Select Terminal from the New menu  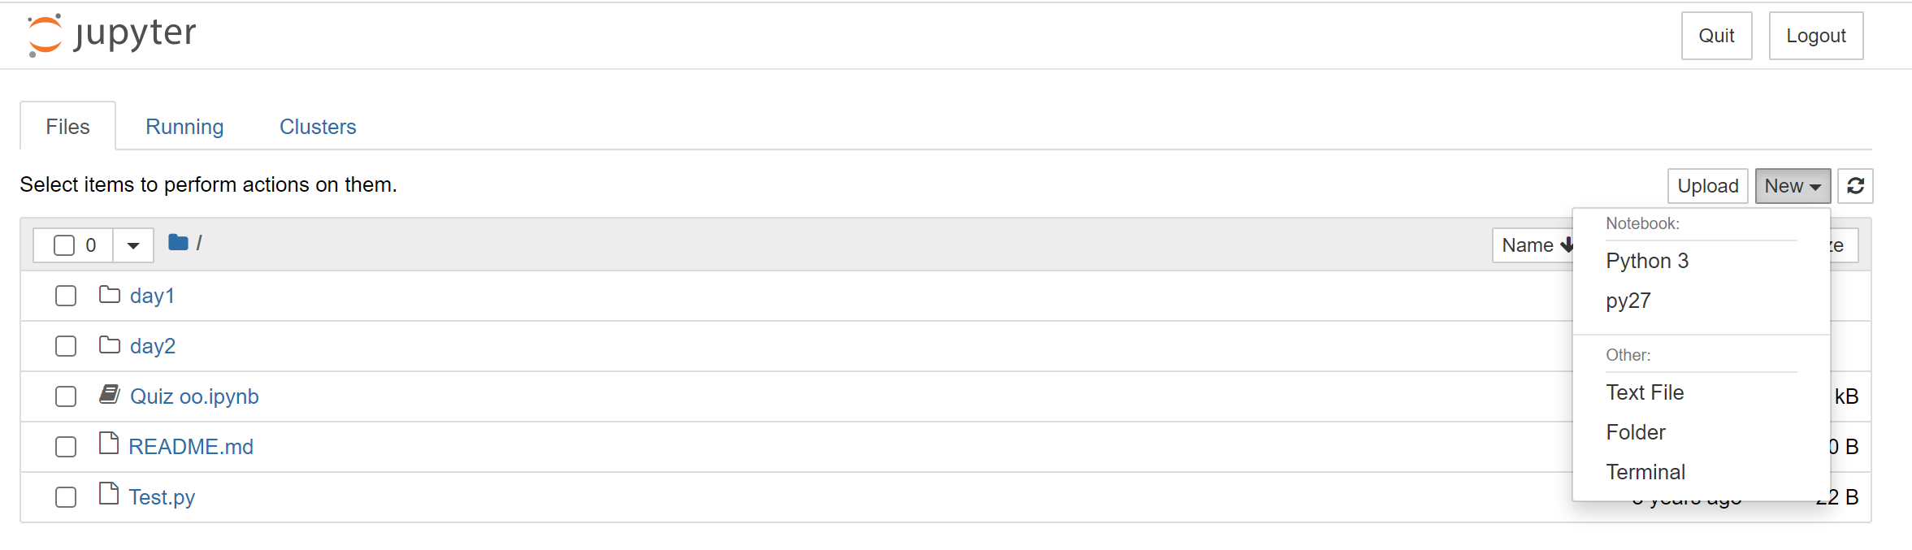pos(1645,471)
